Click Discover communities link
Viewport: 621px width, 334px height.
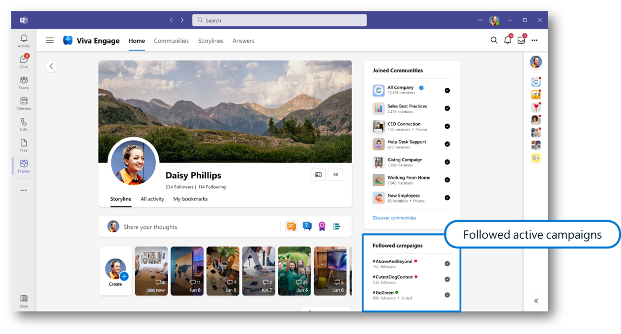click(x=394, y=218)
